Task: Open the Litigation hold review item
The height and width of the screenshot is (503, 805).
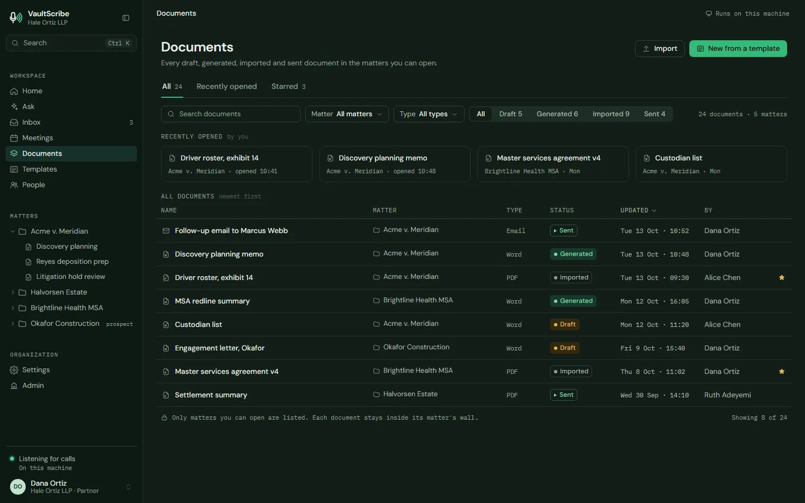Action: pyautogui.click(x=71, y=277)
